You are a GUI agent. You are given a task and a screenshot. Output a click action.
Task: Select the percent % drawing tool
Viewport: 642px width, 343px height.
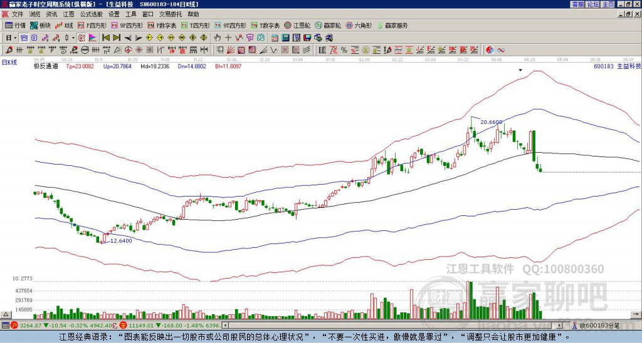pyautogui.click(x=344, y=50)
